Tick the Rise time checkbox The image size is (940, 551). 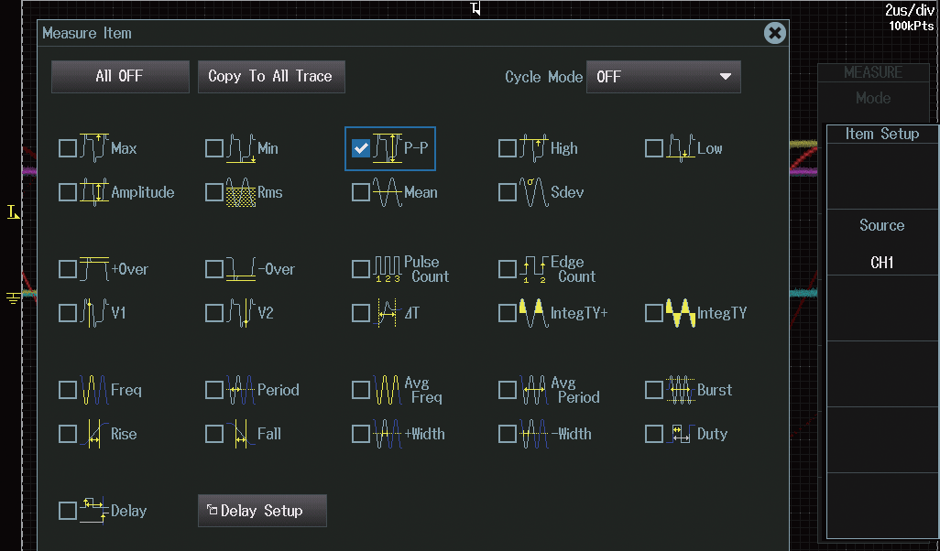tap(67, 434)
